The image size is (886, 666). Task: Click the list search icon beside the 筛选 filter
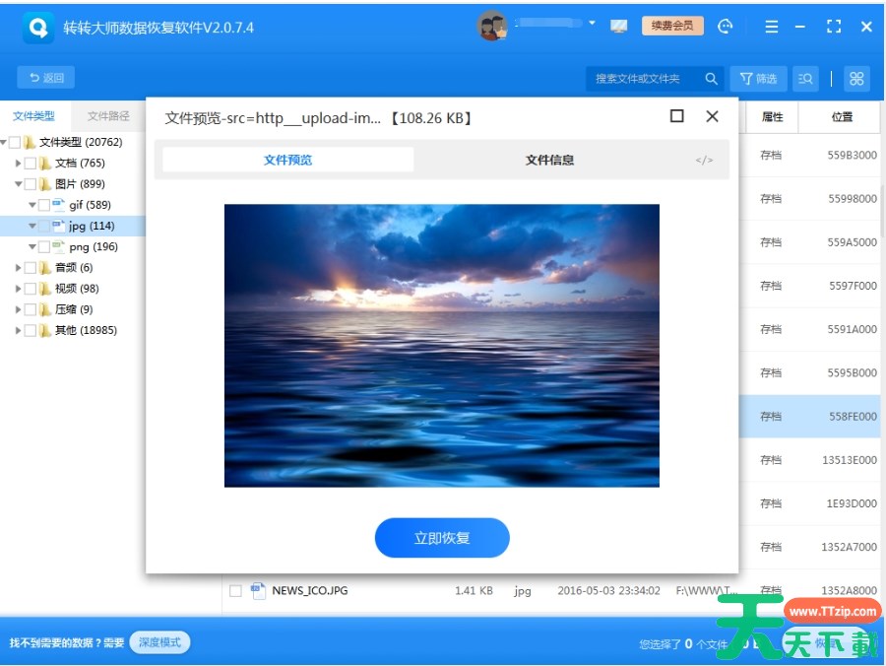click(x=806, y=79)
